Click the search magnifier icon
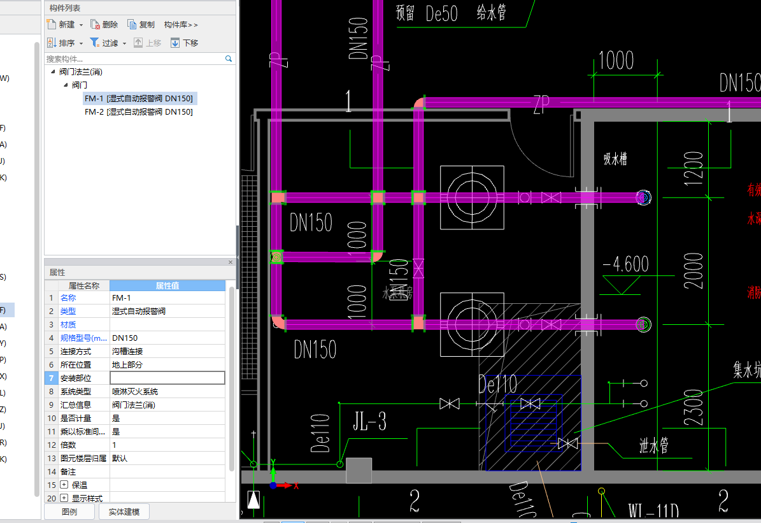The width and height of the screenshot is (761, 523). point(229,59)
